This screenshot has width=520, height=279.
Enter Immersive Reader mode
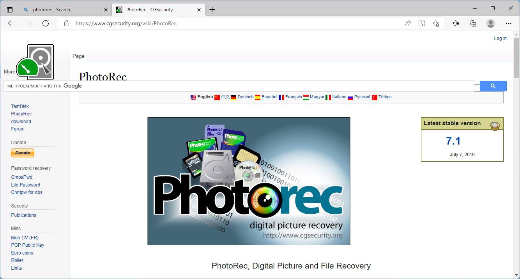[422, 23]
